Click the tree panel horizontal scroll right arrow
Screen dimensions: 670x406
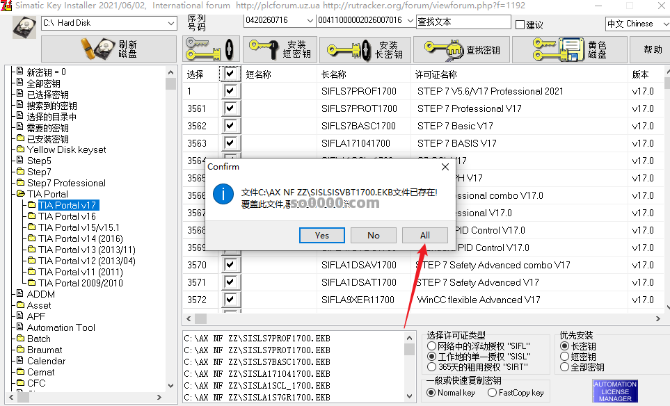pyautogui.click(x=159, y=397)
